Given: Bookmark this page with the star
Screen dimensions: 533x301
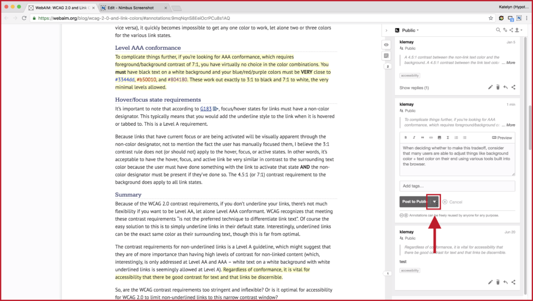Looking at the screenshot, I should (x=490, y=18).
